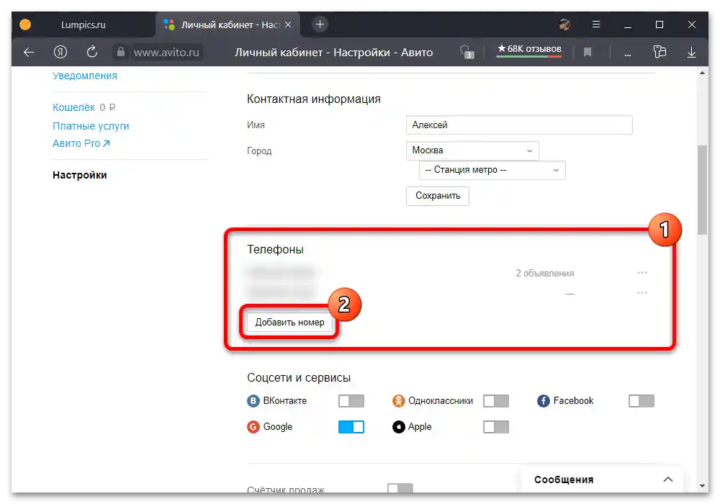Click the Facebook logo icon
The height and width of the screenshot is (504, 720).
[543, 401]
